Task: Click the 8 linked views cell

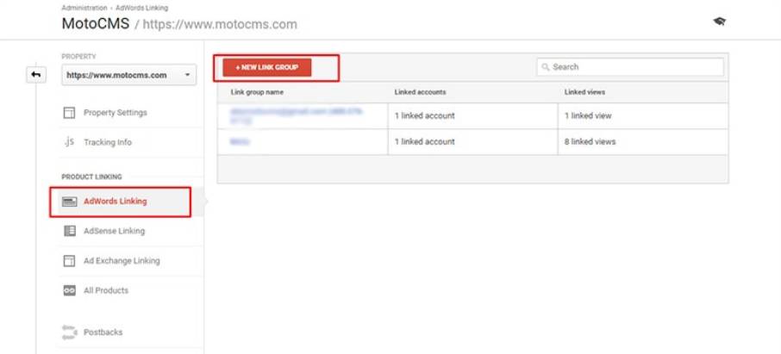Action: coord(590,141)
